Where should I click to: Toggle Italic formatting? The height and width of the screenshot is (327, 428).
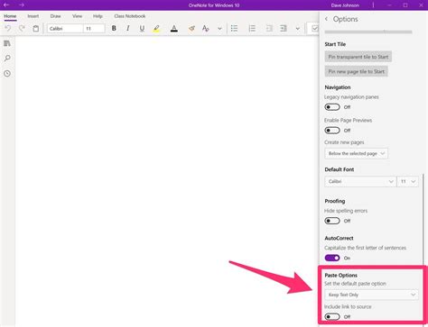tap(128, 28)
